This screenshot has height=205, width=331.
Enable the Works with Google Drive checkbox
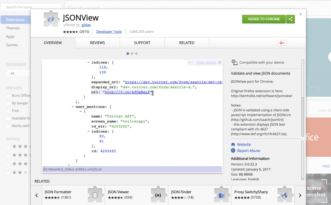[x=8, y=126]
